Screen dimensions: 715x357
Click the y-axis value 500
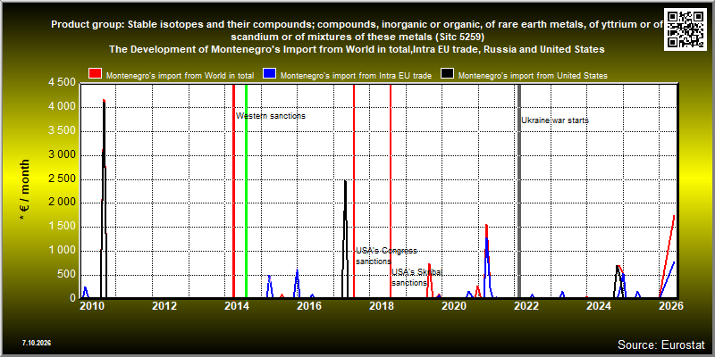pyautogui.click(x=66, y=275)
